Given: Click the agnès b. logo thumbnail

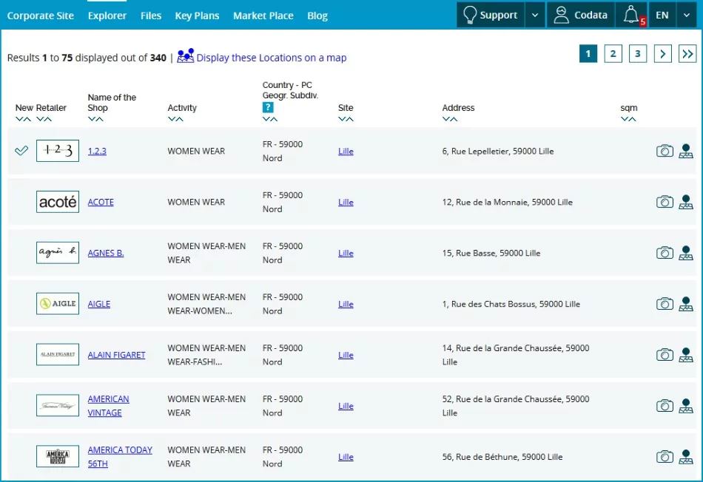Looking at the screenshot, I should coord(58,253).
